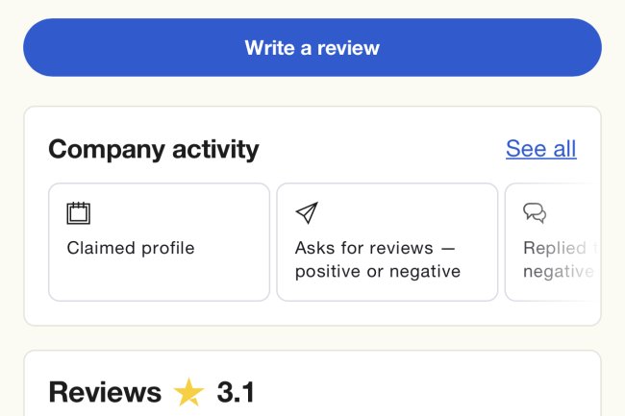
Task: Click the paper plane icon
Action: 306,212
